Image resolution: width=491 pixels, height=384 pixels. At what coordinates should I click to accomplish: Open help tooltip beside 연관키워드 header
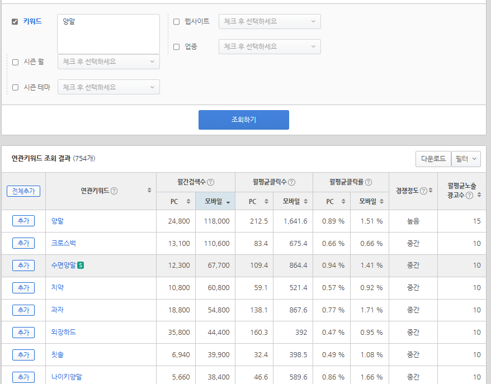click(114, 191)
